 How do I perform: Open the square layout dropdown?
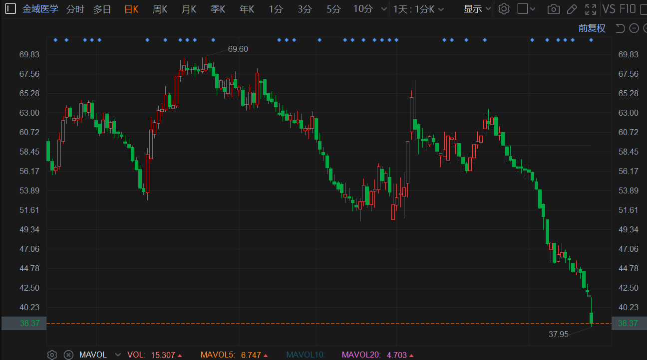pyautogui.click(x=526, y=9)
